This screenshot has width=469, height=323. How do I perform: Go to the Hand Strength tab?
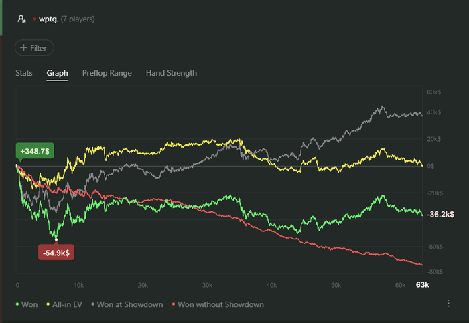point(172,73)
